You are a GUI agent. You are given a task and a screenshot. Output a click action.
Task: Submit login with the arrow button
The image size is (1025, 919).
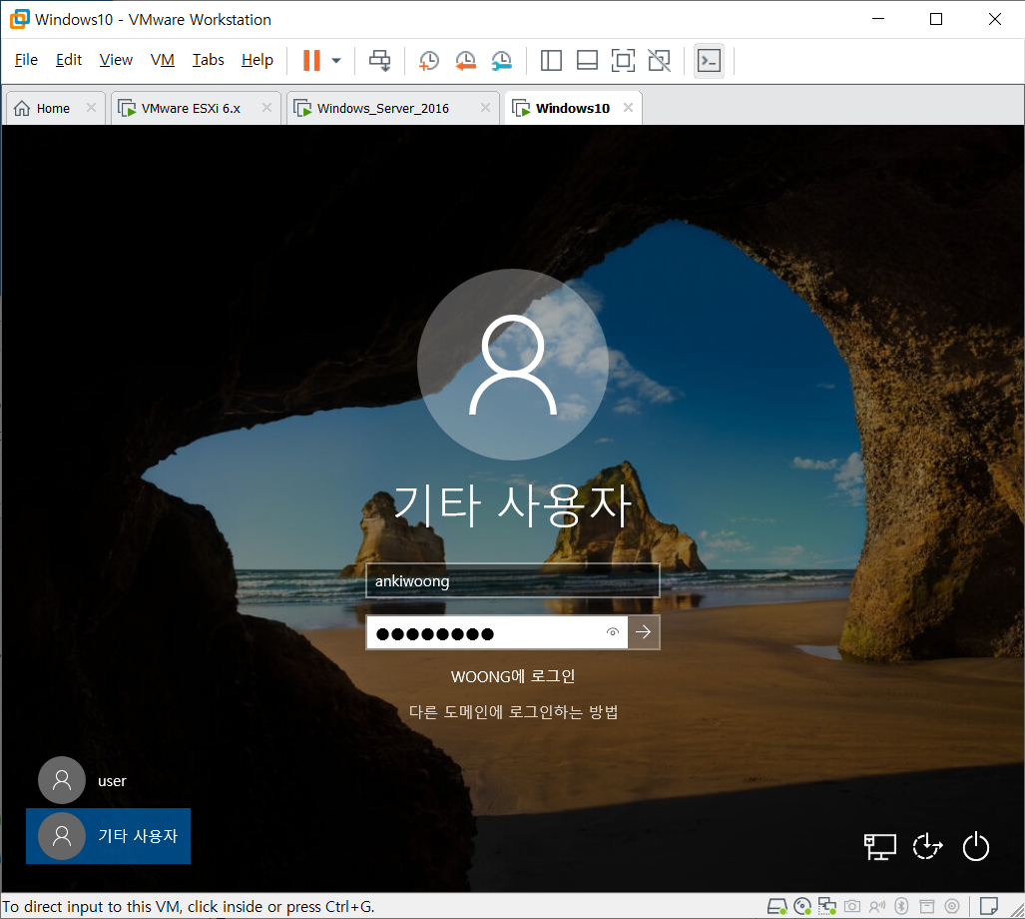coord(643,632)
